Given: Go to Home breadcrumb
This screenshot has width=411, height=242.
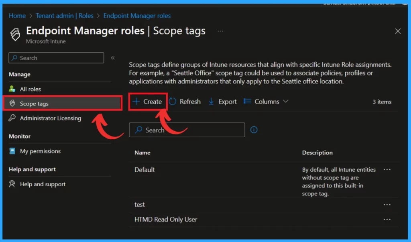Looking at the screenshot, I should (17, 16).
